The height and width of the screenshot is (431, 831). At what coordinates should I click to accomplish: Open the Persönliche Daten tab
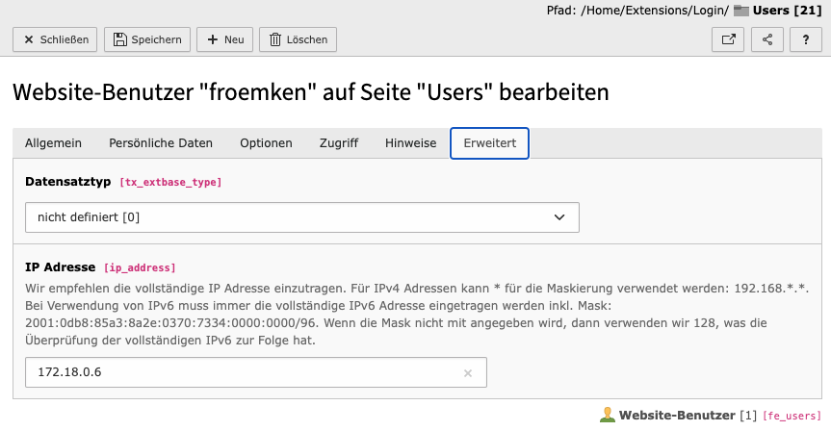click(161, 143)
